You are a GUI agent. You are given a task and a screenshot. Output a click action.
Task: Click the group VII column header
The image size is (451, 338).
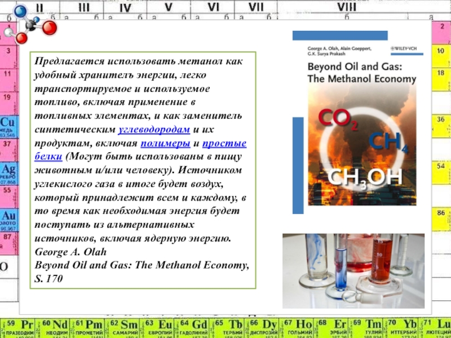click(256, 7)
